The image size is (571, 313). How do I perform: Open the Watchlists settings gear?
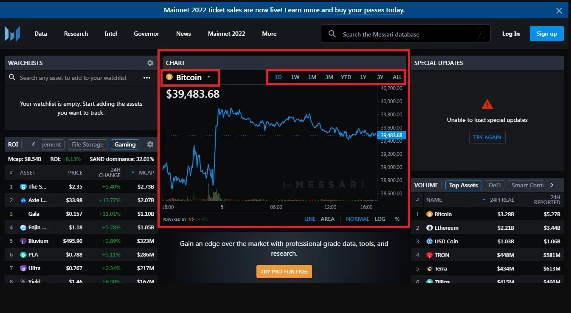(x=150, y=63)
